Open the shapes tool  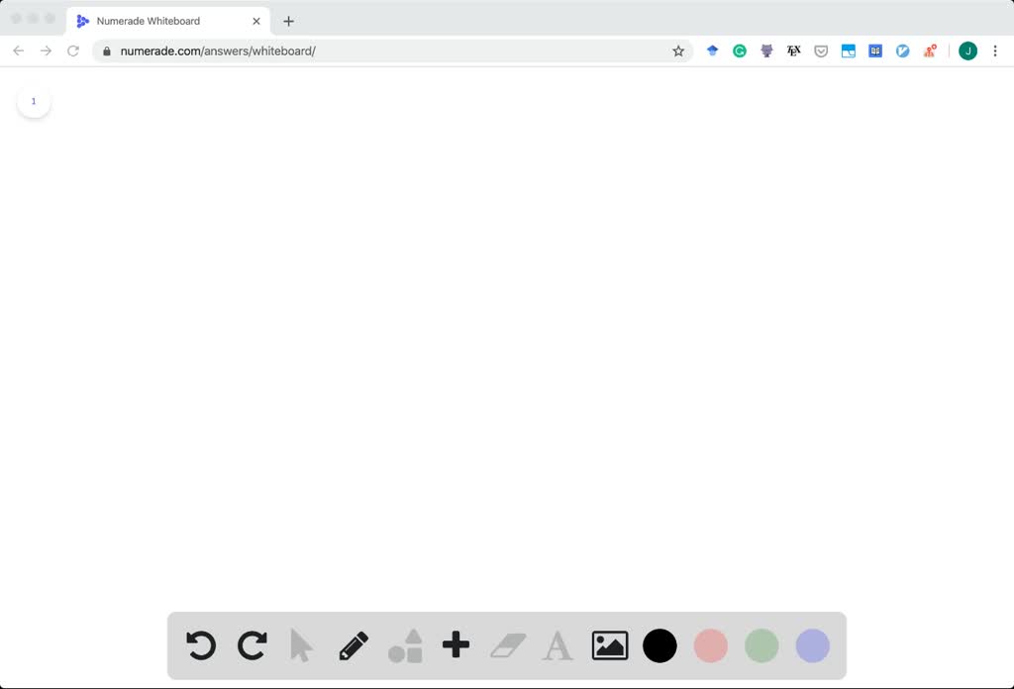click(x=405, y=645)
